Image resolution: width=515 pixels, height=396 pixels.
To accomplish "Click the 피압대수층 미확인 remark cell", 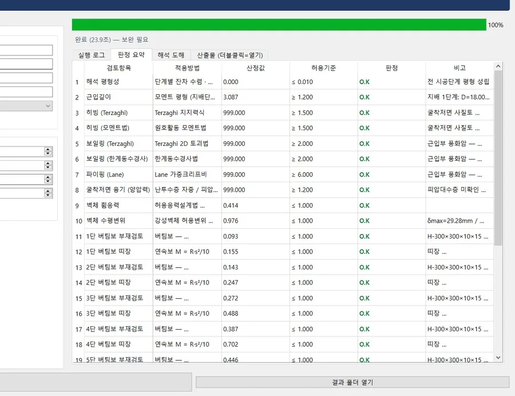I will (x=459, y=190).
